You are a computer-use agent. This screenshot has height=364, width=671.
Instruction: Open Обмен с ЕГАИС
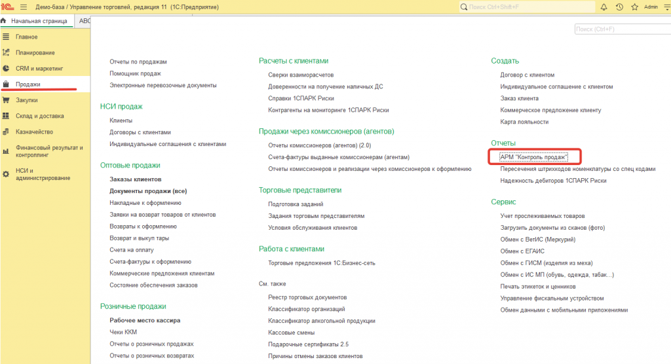coord(522,251)
